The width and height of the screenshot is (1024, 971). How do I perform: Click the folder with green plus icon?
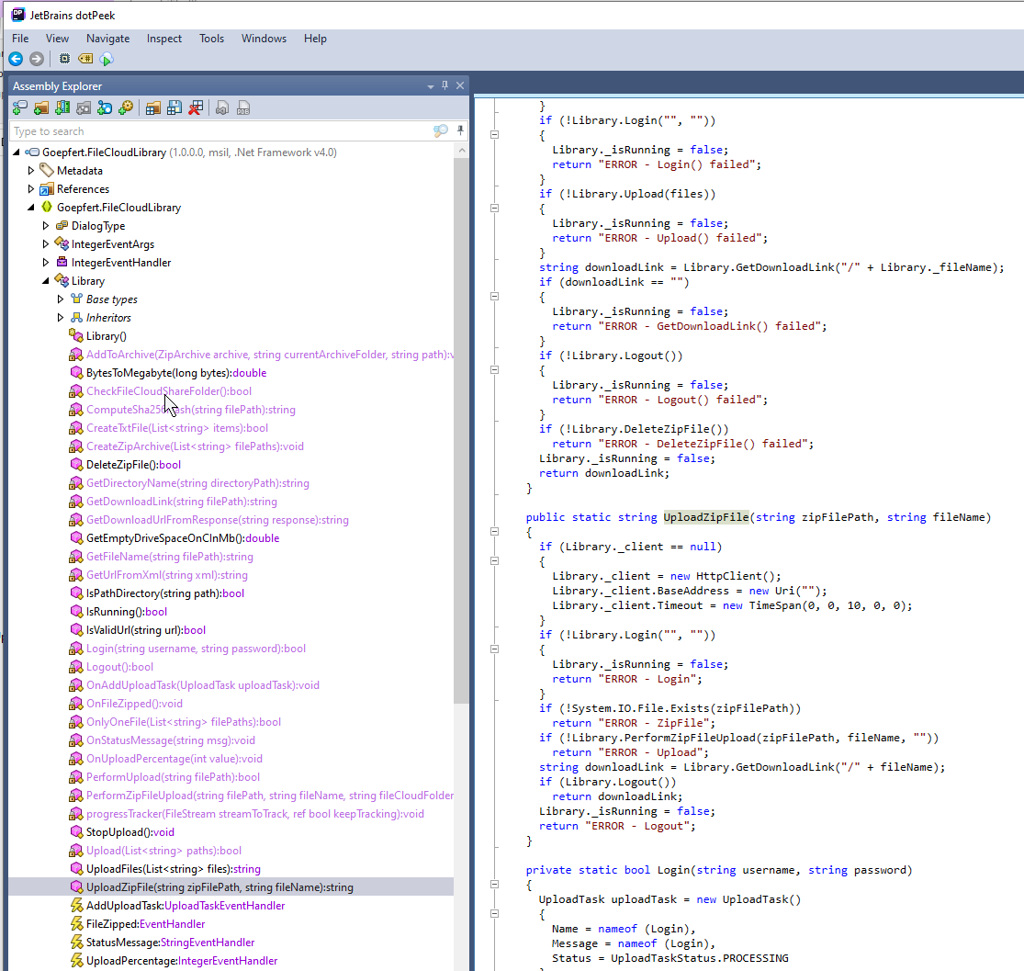tap(41, 107)
